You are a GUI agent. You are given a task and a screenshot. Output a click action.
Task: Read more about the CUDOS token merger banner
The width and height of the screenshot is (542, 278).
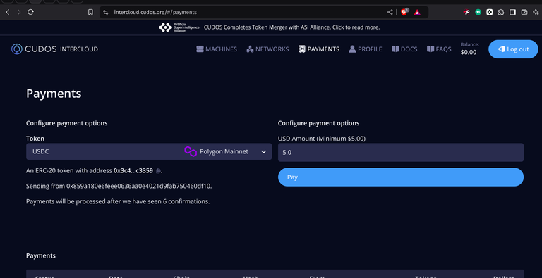click(291, 27)
